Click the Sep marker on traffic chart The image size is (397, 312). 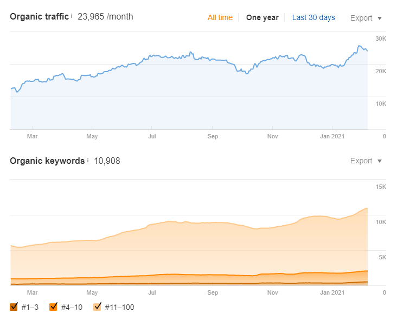pos(213,136)
